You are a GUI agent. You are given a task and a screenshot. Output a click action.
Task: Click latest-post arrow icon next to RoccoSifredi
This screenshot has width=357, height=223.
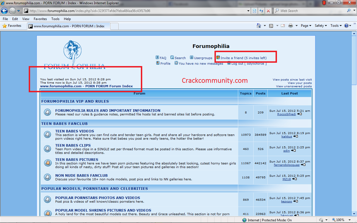pyautogui.click(x=300, y=114)
